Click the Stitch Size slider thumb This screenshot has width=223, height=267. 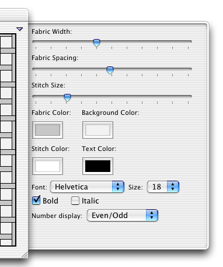coord(67,97)
